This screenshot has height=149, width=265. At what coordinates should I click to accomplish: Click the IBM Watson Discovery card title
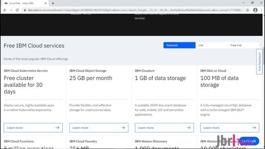coord(151,141)
